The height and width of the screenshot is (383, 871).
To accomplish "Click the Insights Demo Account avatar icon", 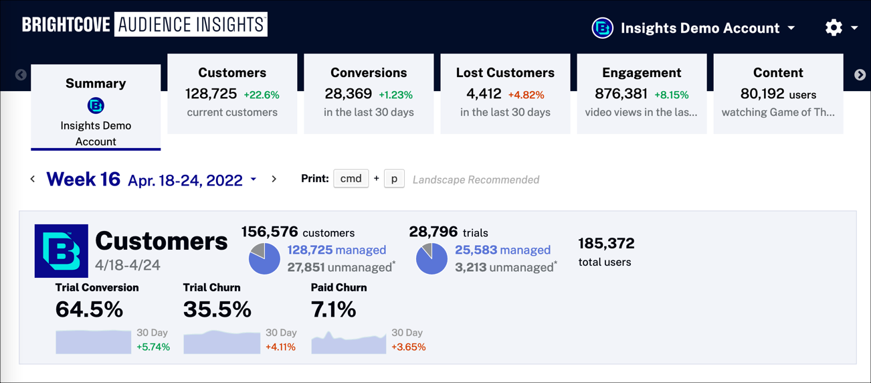I will 602,28.
